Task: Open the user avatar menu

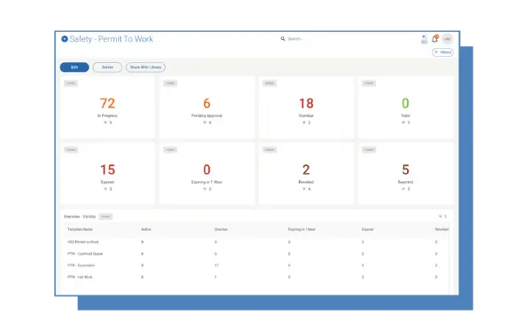Action: (447, 39)
